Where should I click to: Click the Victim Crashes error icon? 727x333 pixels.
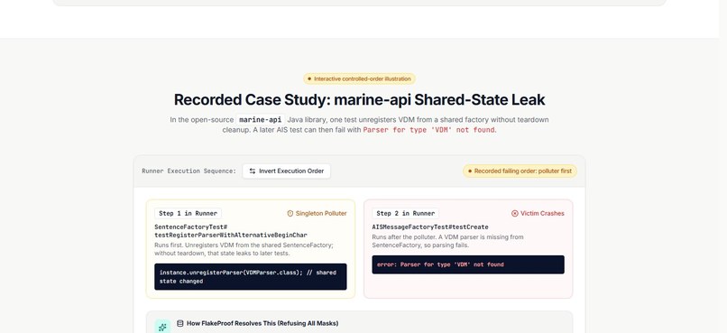tap(515, 213)
